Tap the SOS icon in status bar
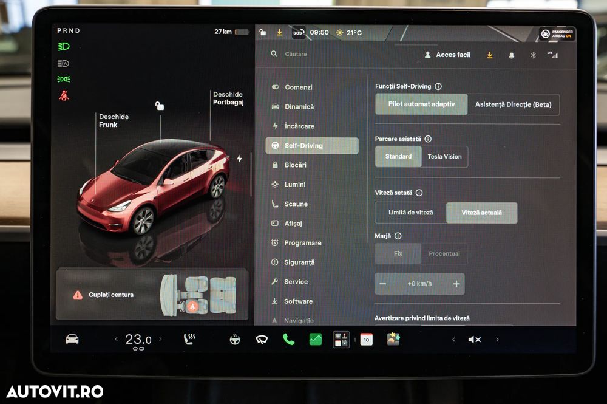 tap(298, 33)
